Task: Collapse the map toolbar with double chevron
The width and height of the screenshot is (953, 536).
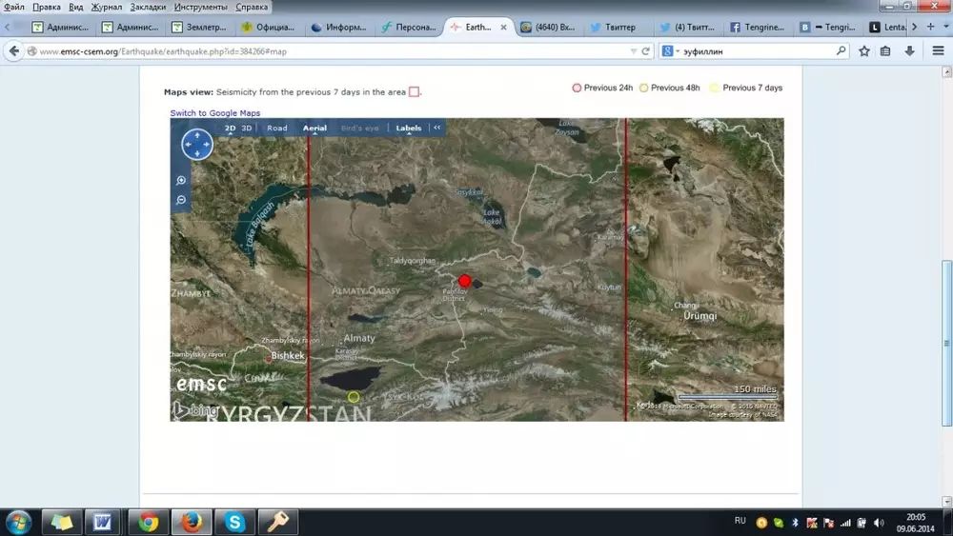Action: 436,128
